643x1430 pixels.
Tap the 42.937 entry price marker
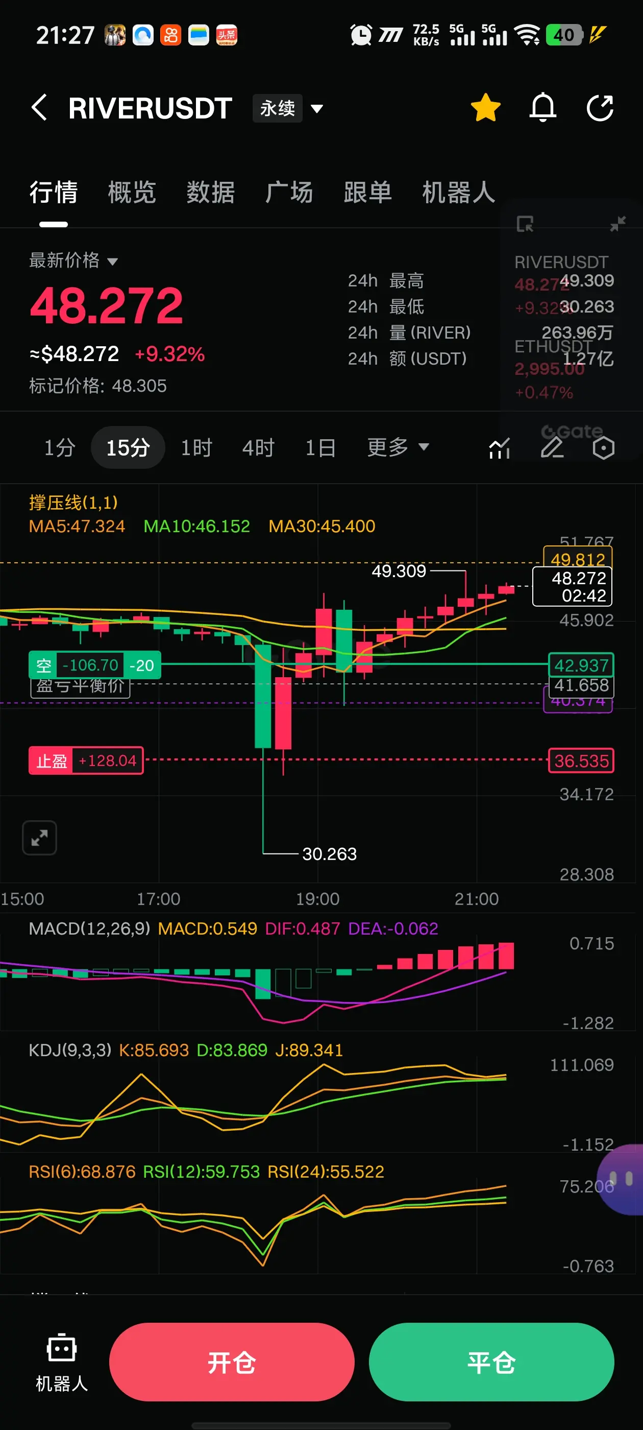point(581,664)
